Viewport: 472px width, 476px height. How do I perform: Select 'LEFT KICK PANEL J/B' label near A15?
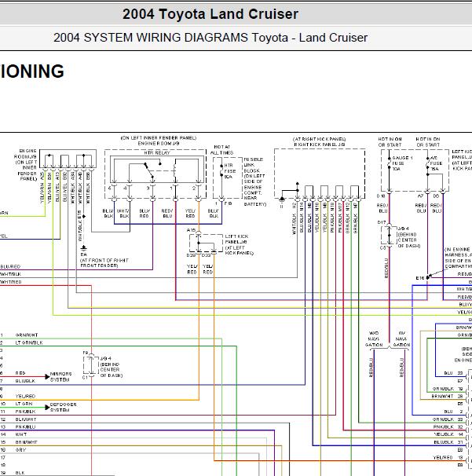point(240,244)
